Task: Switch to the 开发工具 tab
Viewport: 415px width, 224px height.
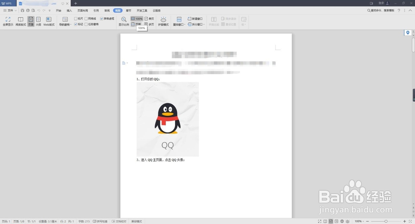Action: 142,11
